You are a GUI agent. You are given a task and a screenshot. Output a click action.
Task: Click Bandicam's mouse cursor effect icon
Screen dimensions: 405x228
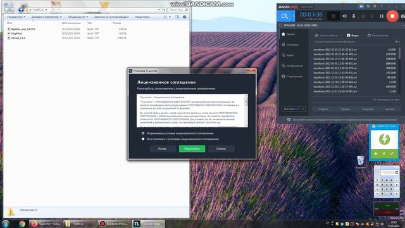(x=363, y=16)
